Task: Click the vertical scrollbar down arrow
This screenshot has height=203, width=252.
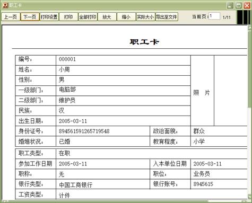Action: coord(249,196)
